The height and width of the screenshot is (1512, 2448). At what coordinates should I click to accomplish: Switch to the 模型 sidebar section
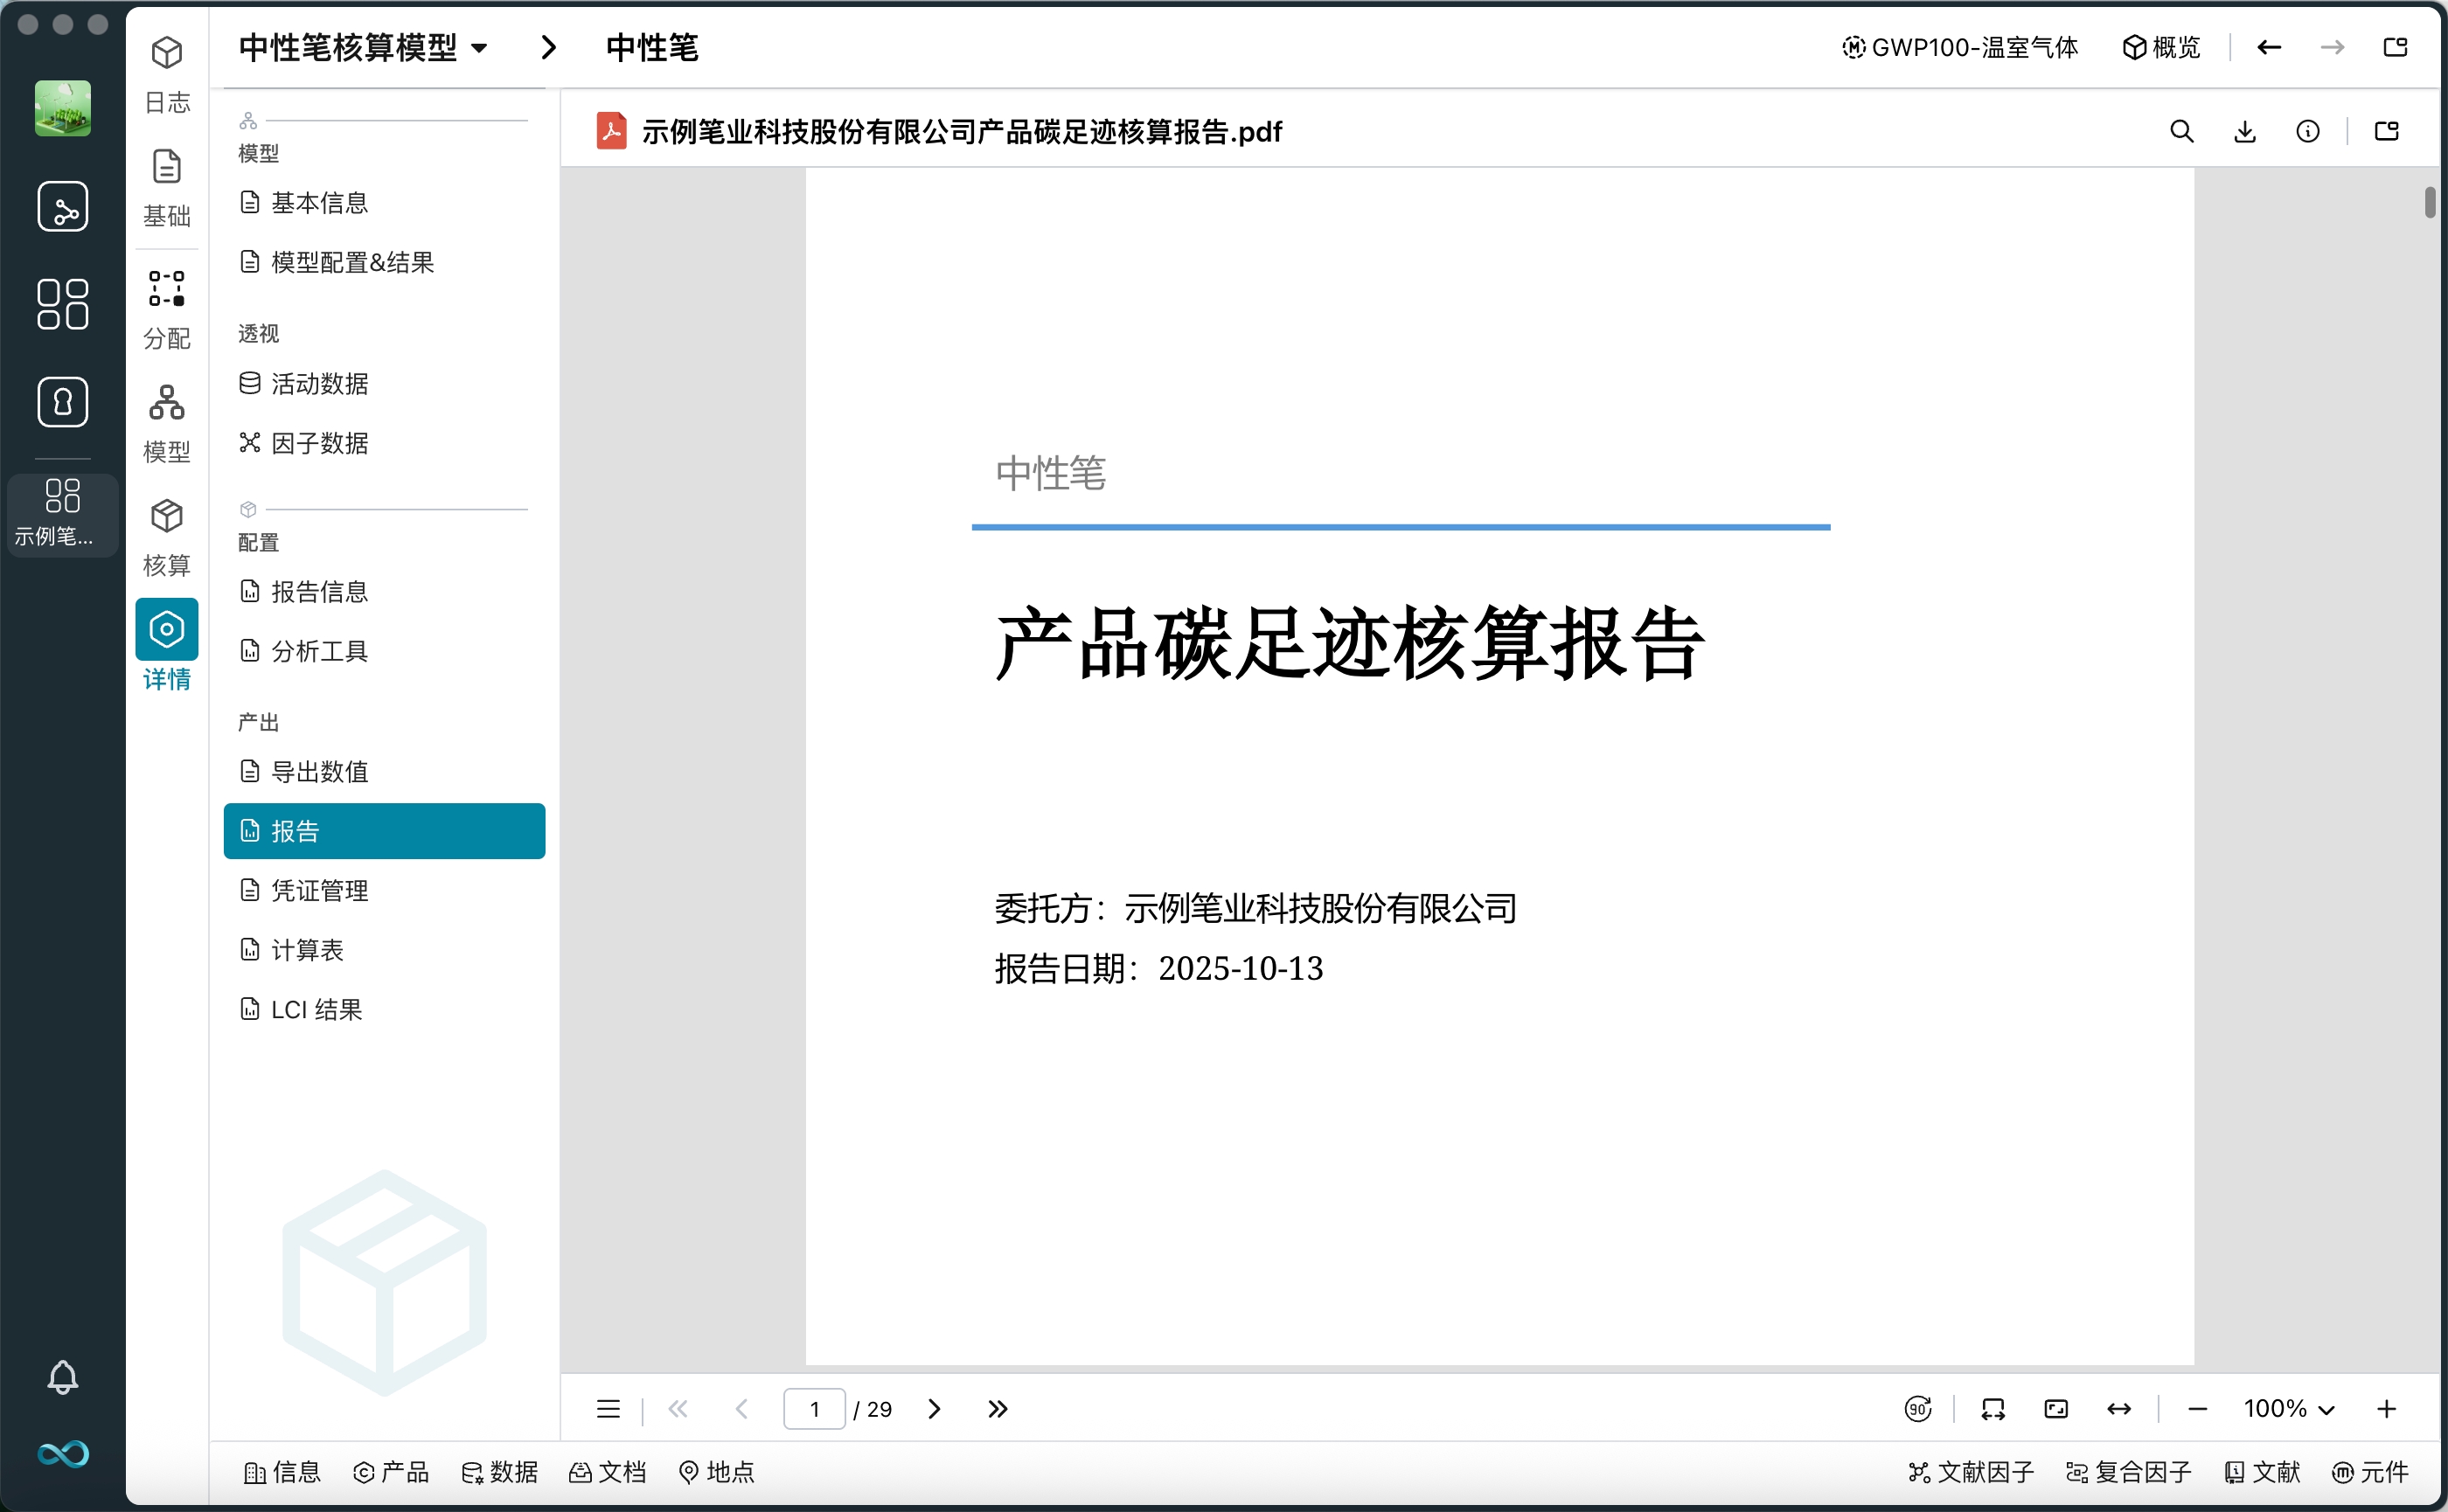point(166,420)
